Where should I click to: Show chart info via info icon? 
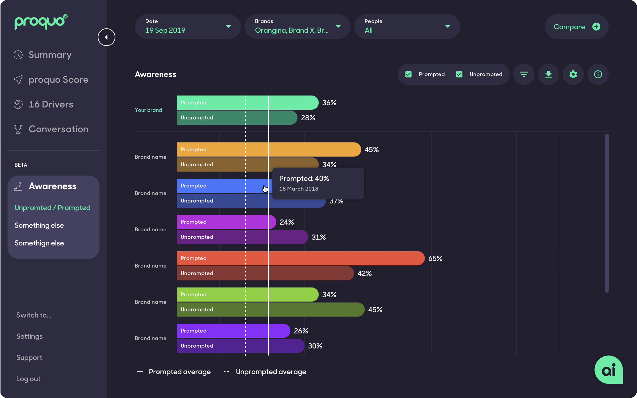598,74
